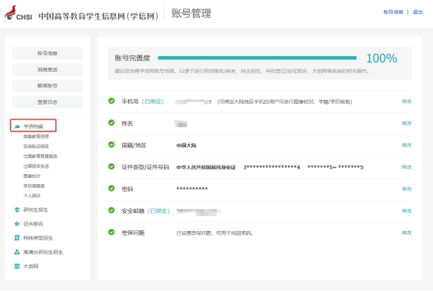Click the 账号完善度 progress bar

tap(257, 58)
